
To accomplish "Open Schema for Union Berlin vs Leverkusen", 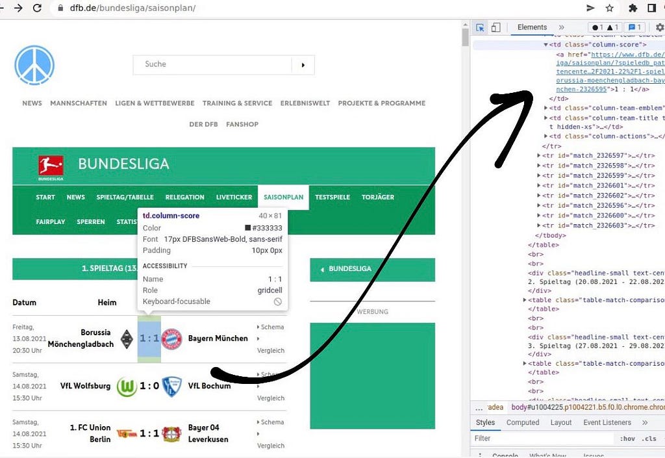I will coord(271,422).
